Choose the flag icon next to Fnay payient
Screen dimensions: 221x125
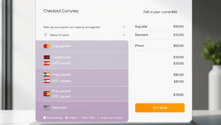(47, 75)
